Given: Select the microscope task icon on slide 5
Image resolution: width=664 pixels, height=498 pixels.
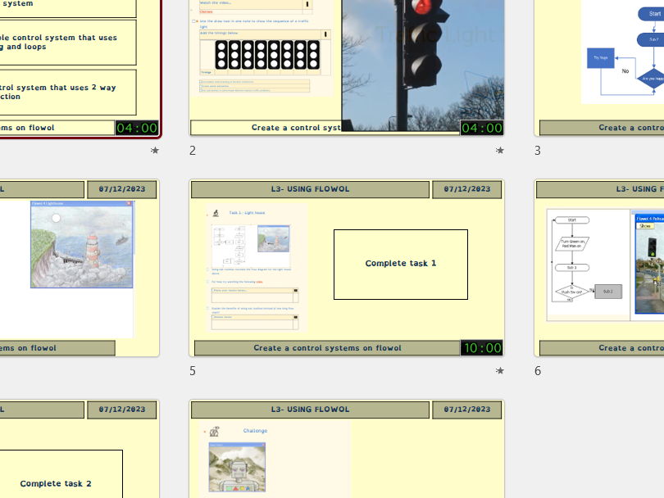Looking at the screenshot, I should (x=216, y=212).
